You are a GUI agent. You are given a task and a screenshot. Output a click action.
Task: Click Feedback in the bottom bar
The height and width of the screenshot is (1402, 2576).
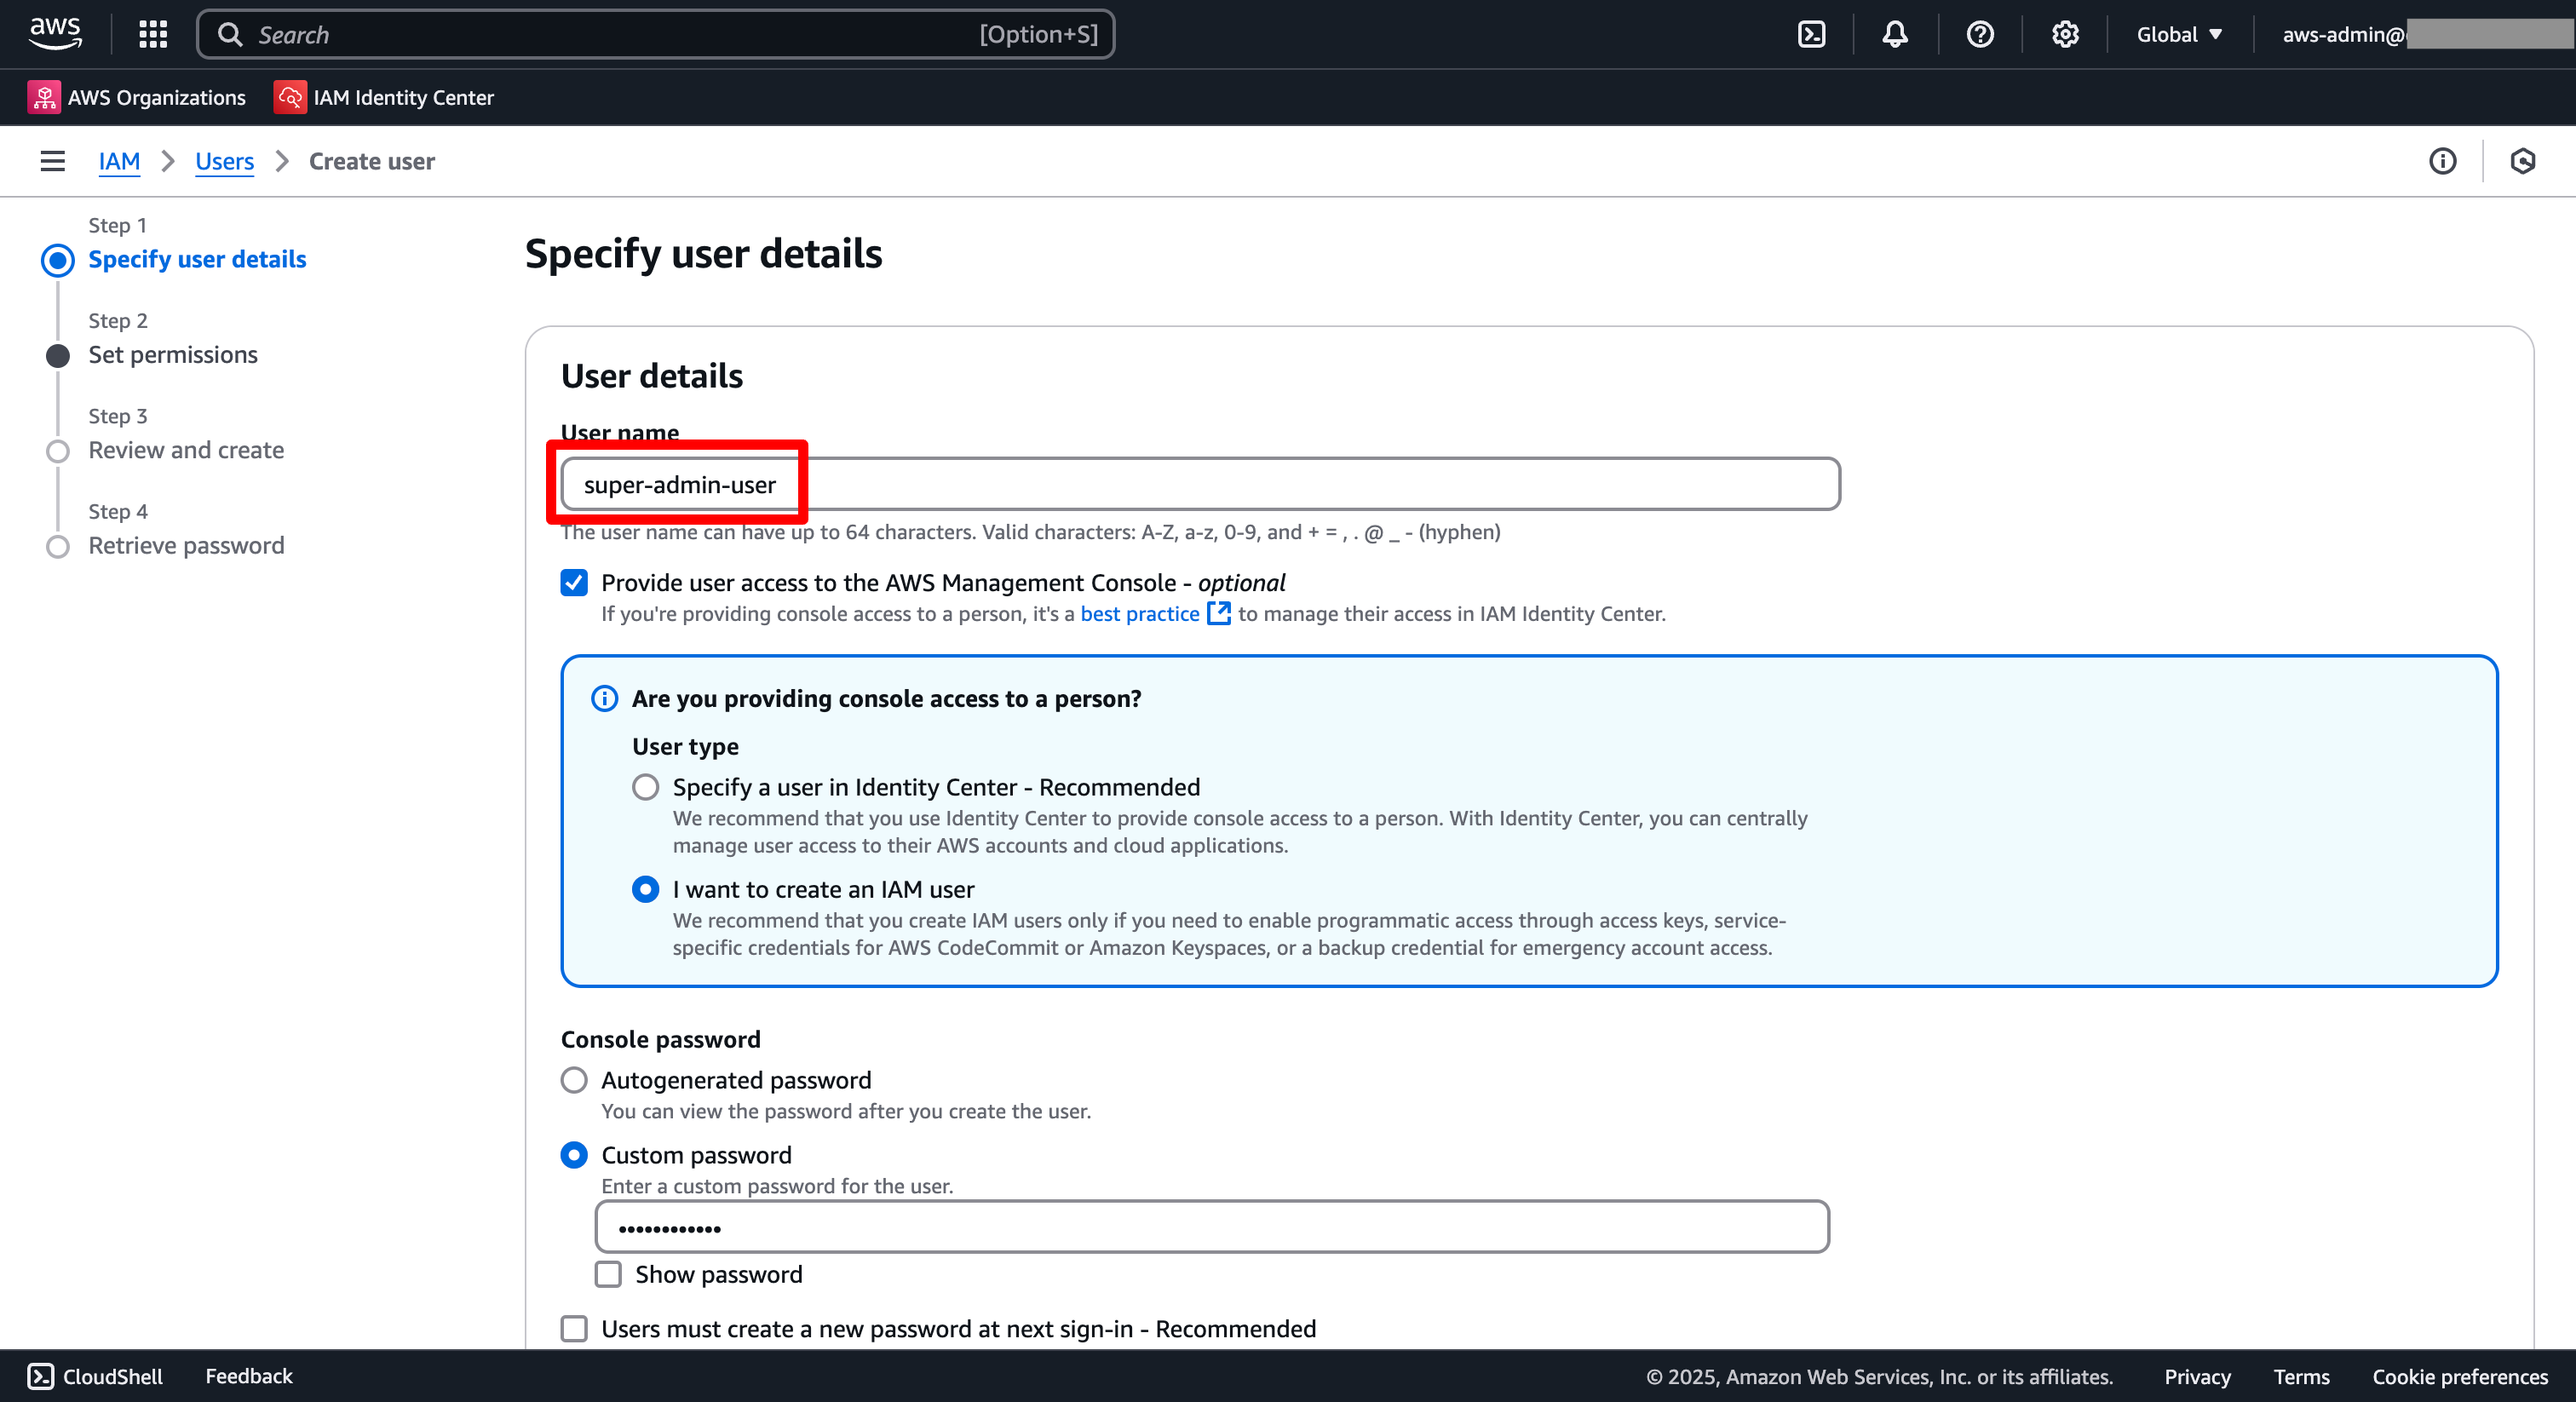[x=248, y=1376]
